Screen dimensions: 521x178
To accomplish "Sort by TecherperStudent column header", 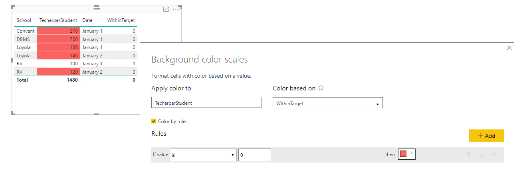I will click(58, 20).
